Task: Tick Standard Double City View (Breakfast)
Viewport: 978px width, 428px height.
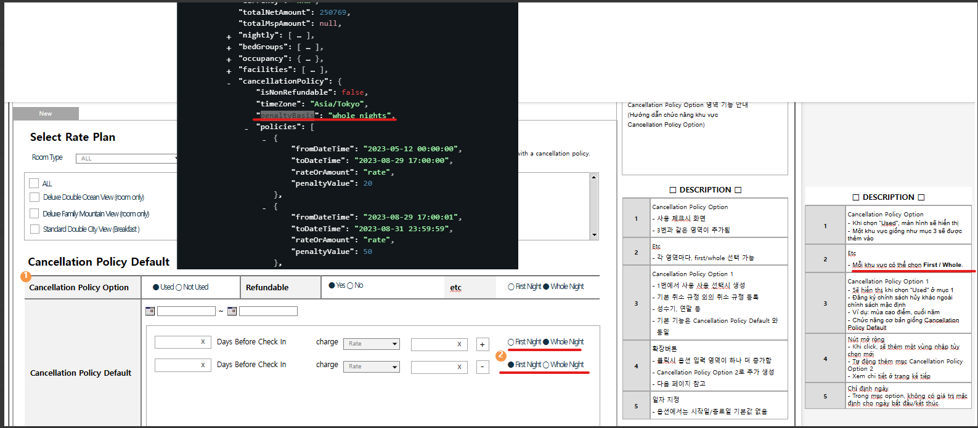Action: click(x=35, y=229)
